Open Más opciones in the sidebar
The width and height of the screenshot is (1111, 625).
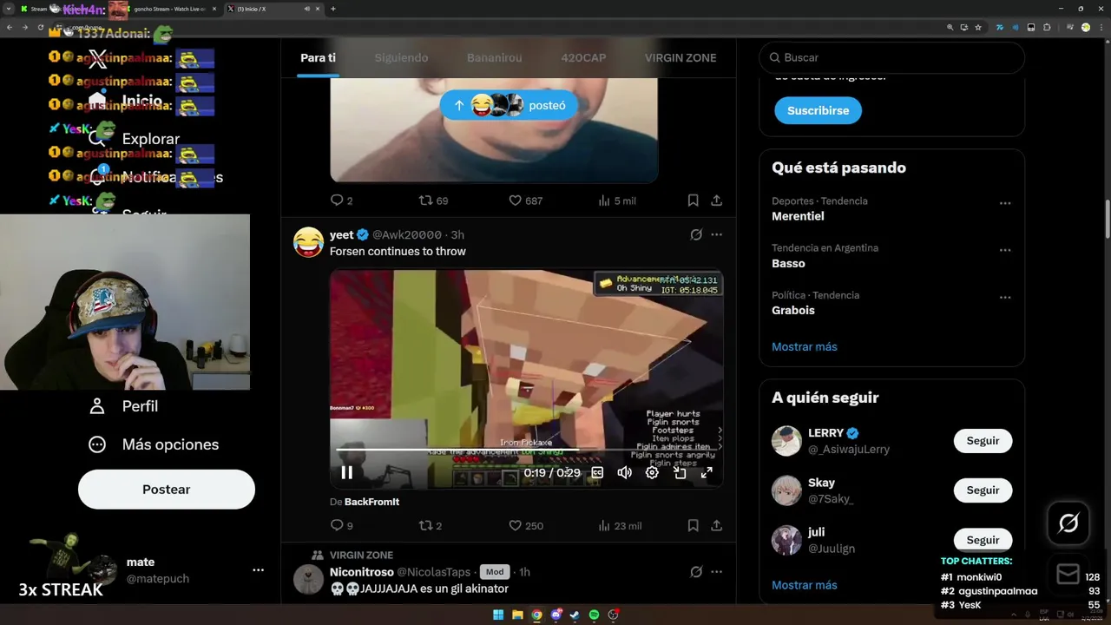coord(154,444)
